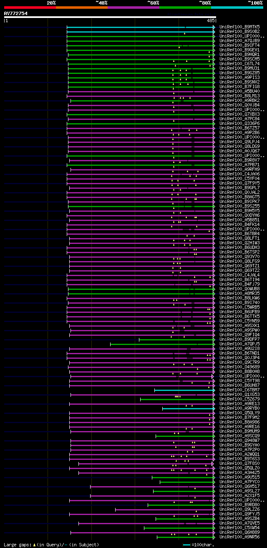Click the orange ~40% identity legend segment
Image resolution: width=267 pixels, height=548 pixels.
[81, 8]
